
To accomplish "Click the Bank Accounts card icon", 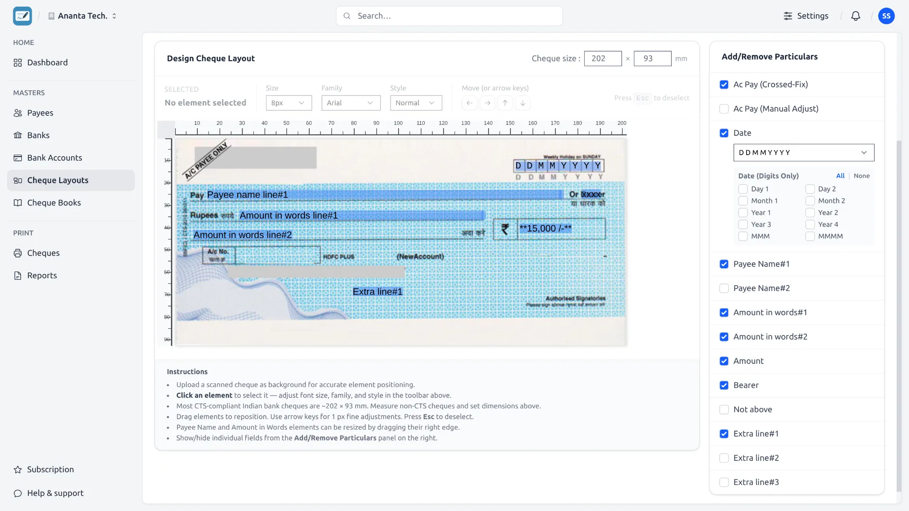I will [18, 158].
